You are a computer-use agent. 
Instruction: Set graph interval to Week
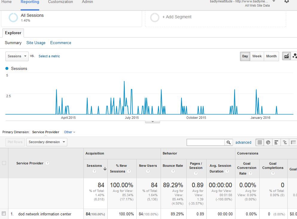[257, 56]
